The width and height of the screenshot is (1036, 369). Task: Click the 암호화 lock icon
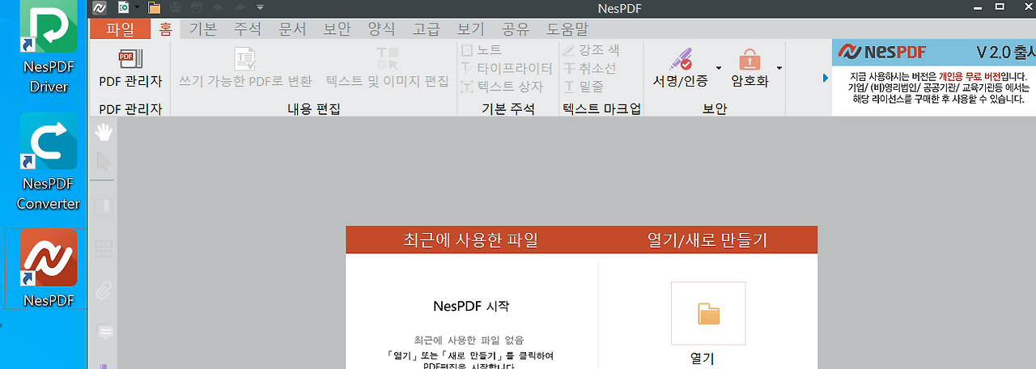click(x=749, y=60)
